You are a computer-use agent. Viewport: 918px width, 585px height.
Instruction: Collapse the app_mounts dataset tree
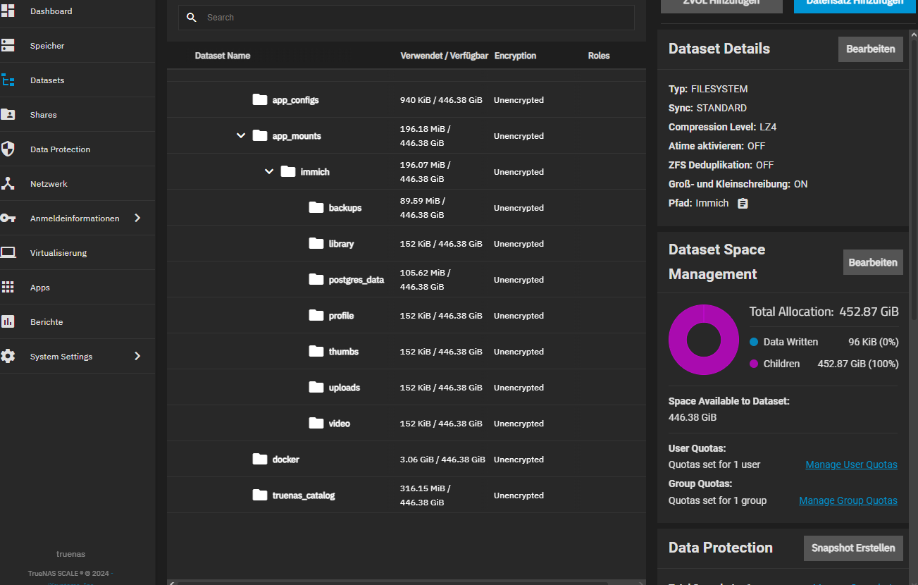[241, 136]
